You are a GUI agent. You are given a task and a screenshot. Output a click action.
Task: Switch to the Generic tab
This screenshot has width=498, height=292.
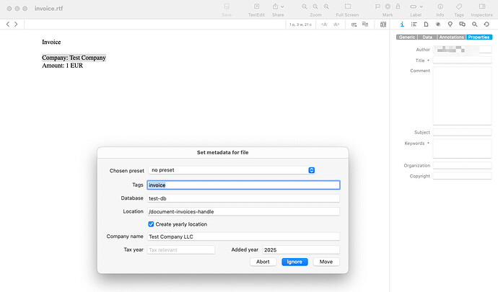point(406,37)
